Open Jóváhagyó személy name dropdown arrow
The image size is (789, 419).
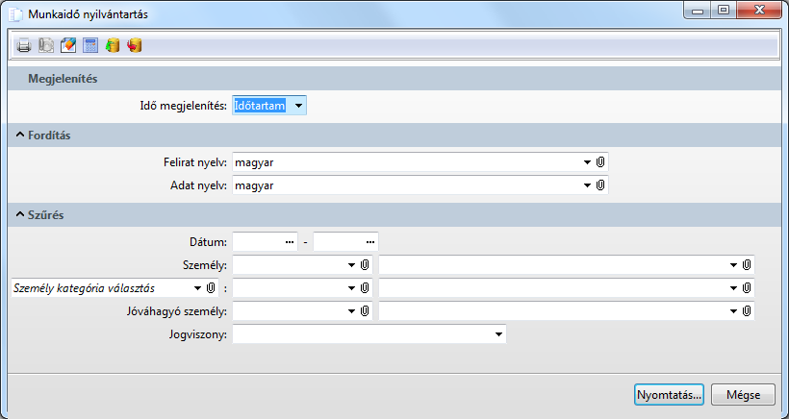[x=733, y=311]
